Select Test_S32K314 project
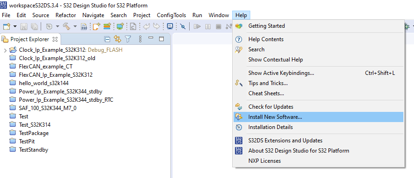This screenshot has width=414, height=178. (x=35, y=125)
